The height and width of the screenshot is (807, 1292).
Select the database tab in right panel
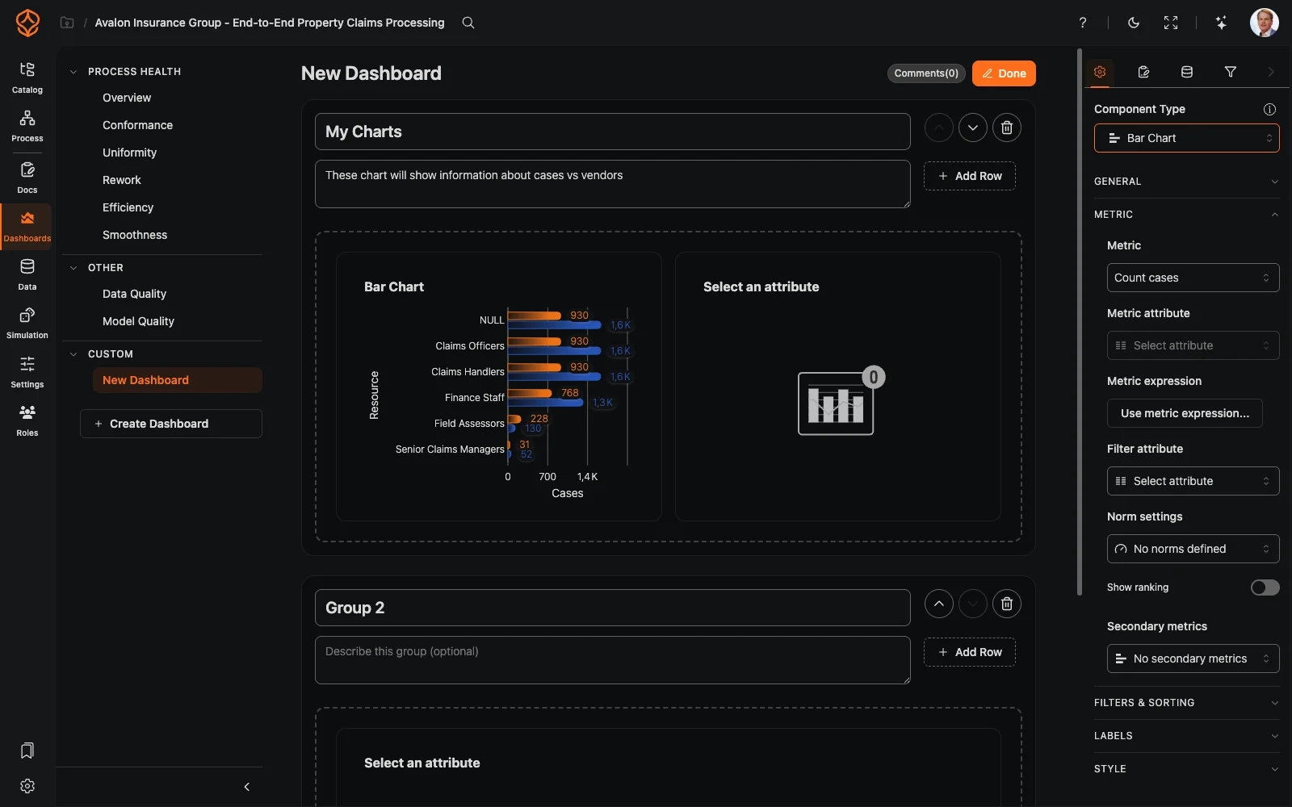[1187, 72]
